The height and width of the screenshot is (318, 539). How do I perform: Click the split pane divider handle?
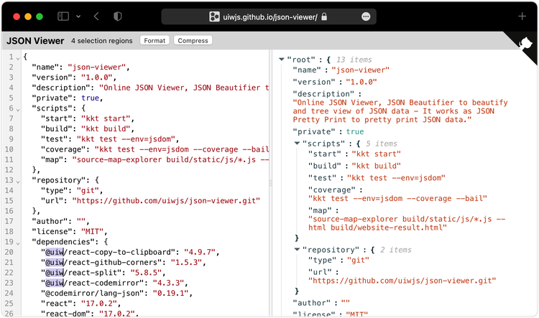click(270, 183)
